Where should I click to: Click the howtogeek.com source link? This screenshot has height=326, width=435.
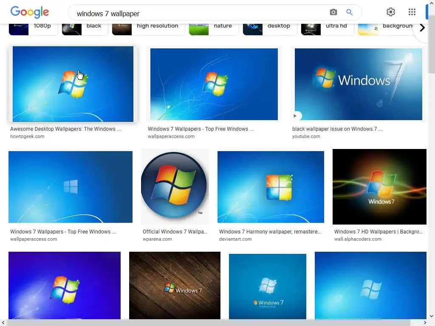click(27, 136)
